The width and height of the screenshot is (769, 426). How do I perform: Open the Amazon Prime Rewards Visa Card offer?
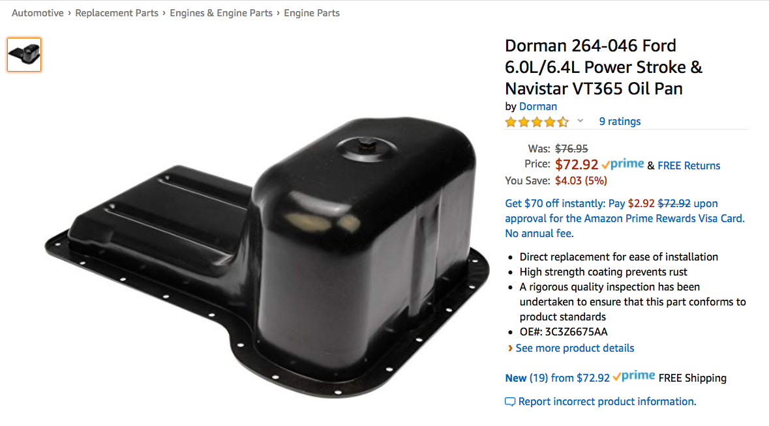[x=625, y=218]
